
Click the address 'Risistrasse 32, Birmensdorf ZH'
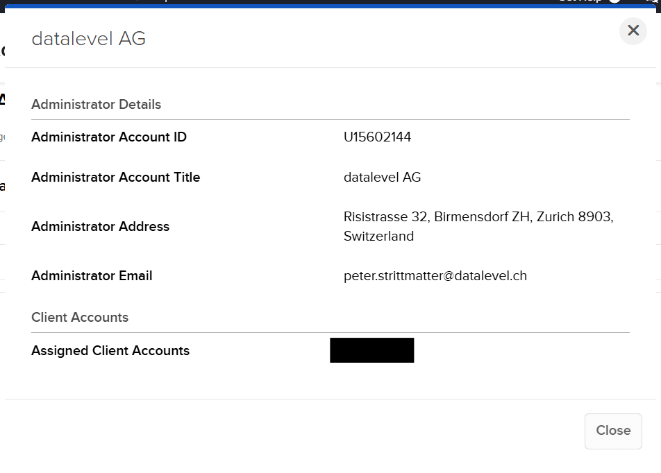tap(437, 216)
